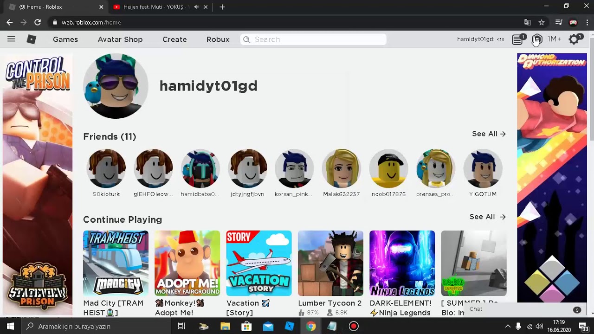Open friend YIGOTUM's avatar
The width and height of the screenshot is (594, 334).
point(483,168)
